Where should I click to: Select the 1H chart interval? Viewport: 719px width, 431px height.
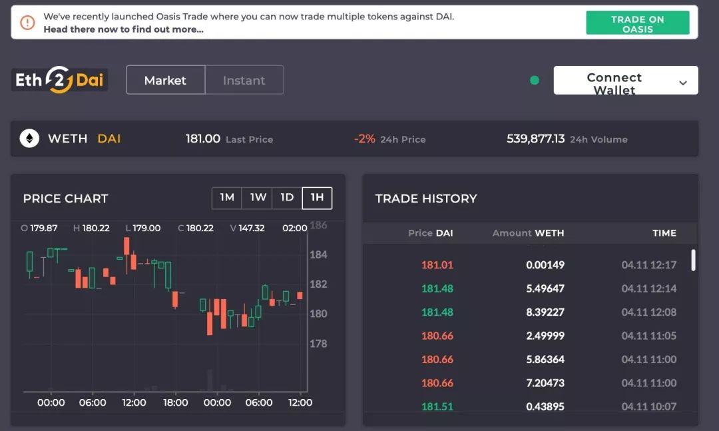click(318, 198)
